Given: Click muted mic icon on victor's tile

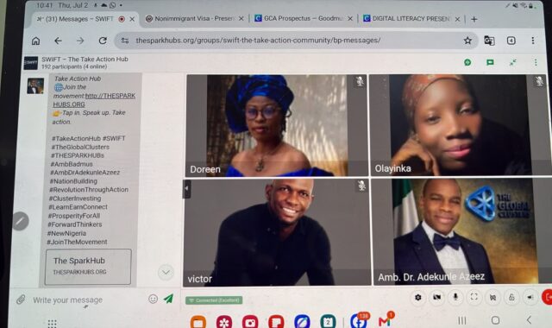Looking at the screenshot, I should (x=361, y=186).
